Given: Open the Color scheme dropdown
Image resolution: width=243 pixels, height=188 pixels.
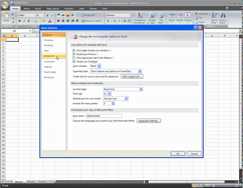Looking at the screenshot, I should (x=99, y=66).
